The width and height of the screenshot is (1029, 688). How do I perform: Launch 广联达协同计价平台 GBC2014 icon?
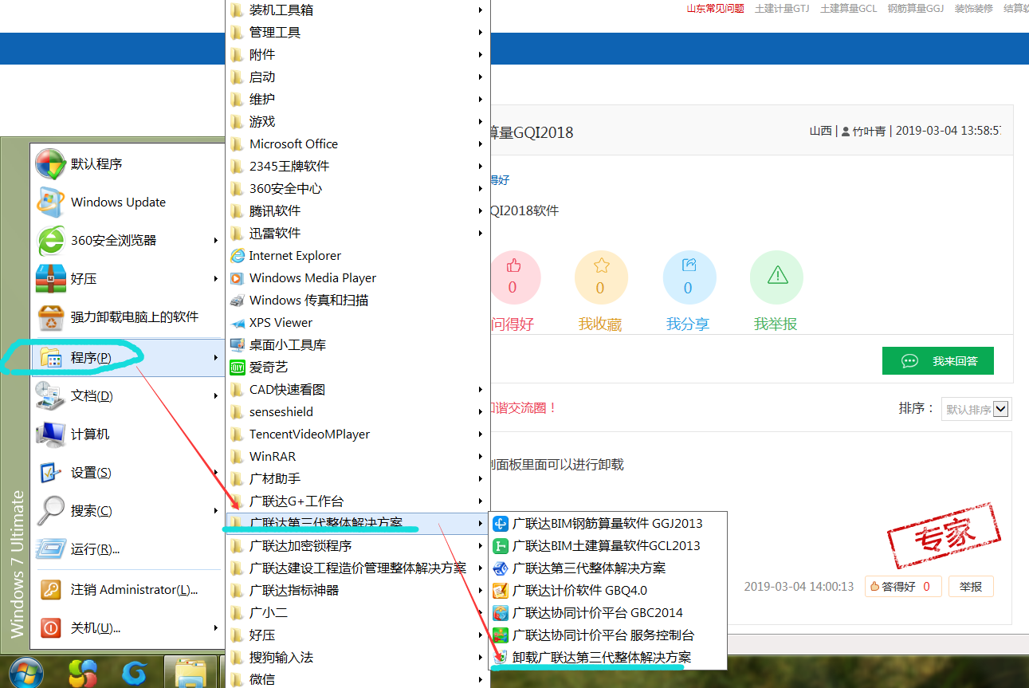coord(501,613)
